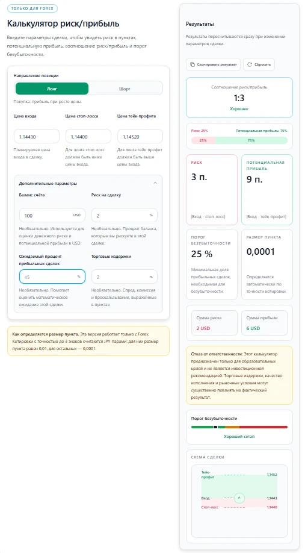Click the Риск: 25% label
The image size is (305, 553).
point(200,131)
